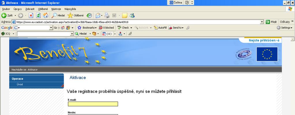Click AutoFill in Google toolbar
The width and height of the screenshot is (295, 115).
(160, 28)
